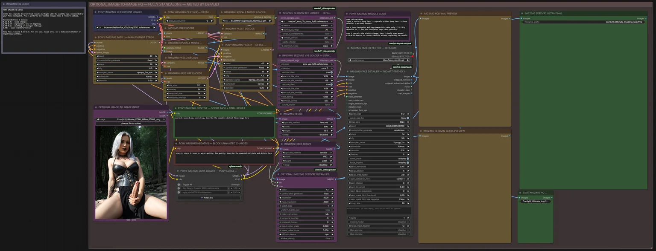This screenshot has height=251, width=656.
Task: Collapse the IMG2IMG HQ GUIDE node dot
Action: pos(4,4)
